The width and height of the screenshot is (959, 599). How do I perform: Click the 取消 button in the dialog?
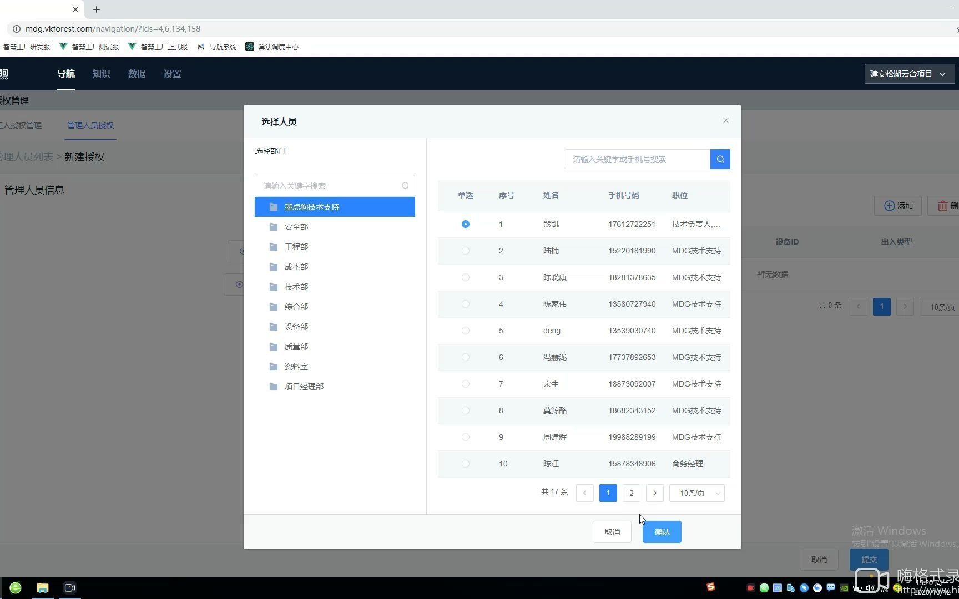[x=612, y=532]
